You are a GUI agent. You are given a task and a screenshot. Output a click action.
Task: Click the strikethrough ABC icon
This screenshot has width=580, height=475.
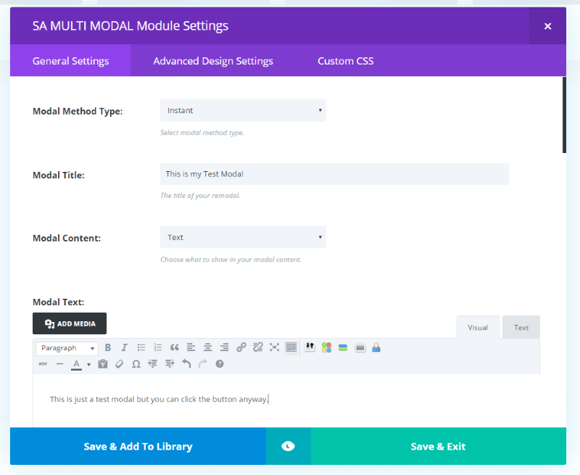pyautogui.click(x=43, y=364)
